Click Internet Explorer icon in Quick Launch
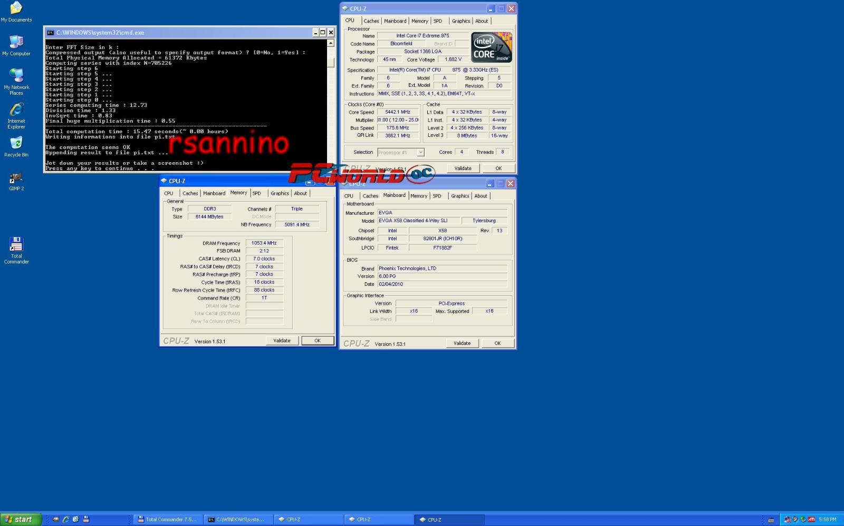 66,519
